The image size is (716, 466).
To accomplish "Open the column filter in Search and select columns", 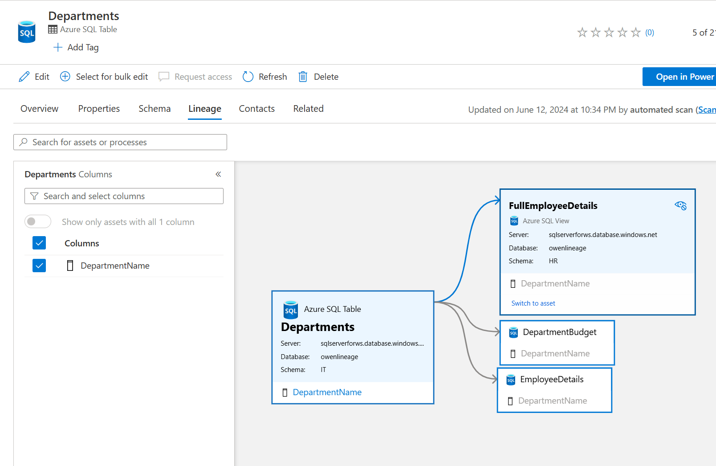I will (34, 196).
